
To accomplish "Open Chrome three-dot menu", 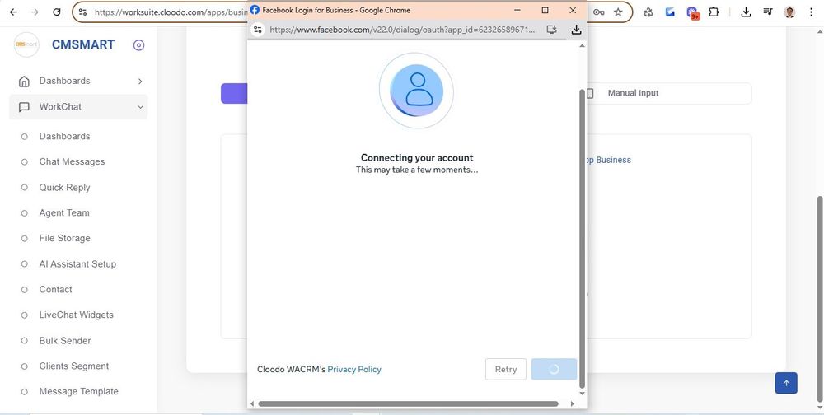I will 810,12.
